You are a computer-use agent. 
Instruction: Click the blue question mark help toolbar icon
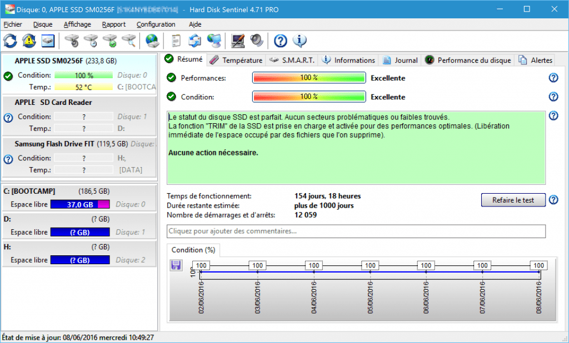pyautogui.click(x=281, y=41)
